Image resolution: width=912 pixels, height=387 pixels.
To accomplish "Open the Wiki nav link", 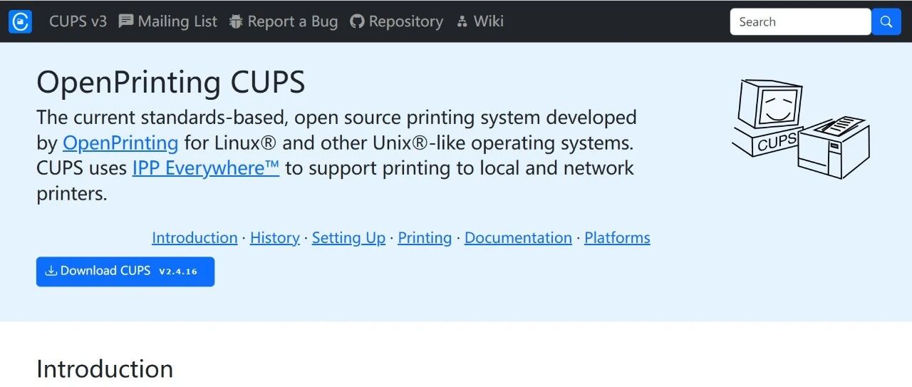I will click(x=480, y=21).
